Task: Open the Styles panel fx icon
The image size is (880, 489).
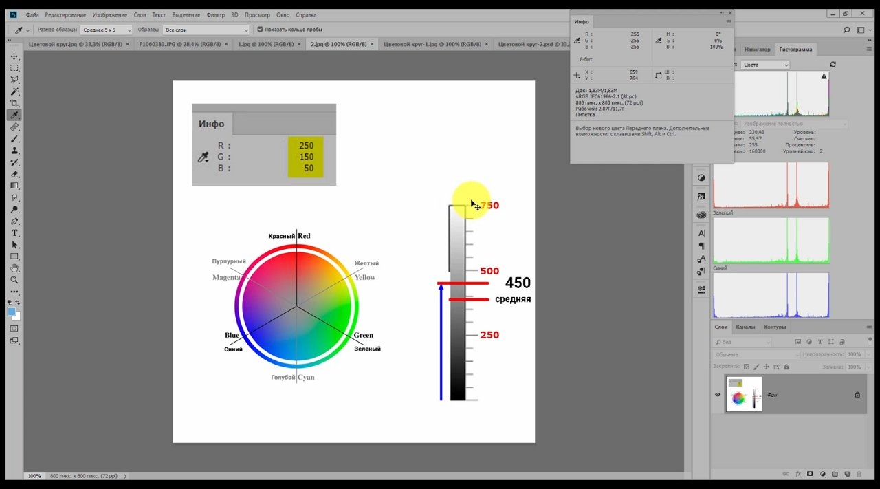Action: point(701,196)
